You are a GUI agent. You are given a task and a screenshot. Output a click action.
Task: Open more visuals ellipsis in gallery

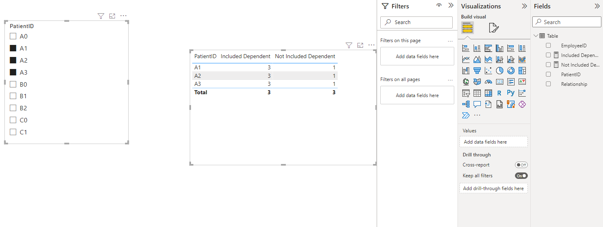[x=477, y=116]
